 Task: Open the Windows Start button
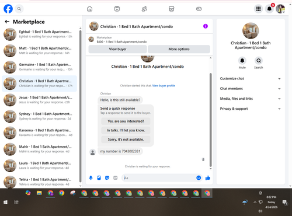[5, 202]
